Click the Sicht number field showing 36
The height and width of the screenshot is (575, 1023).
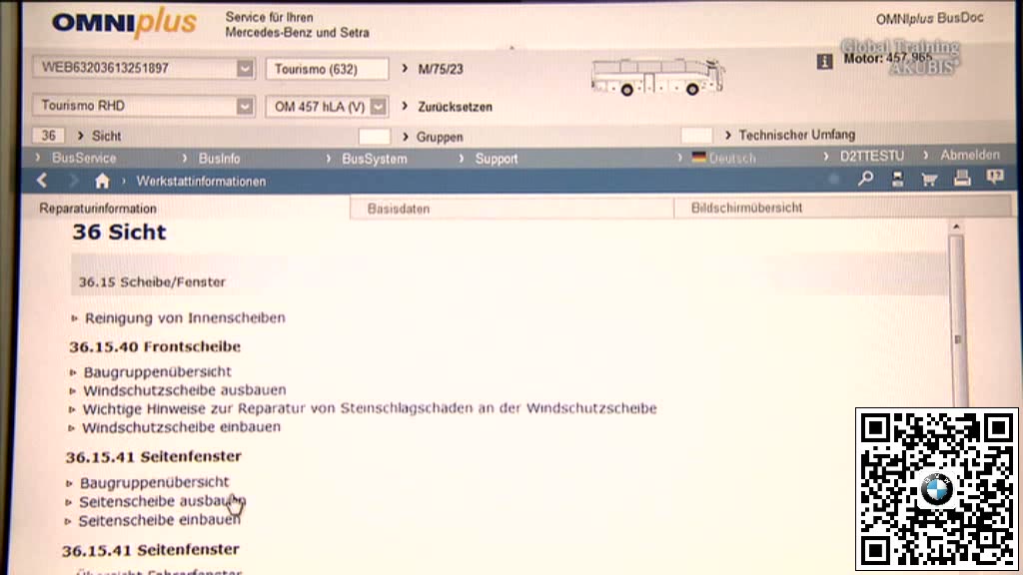(x=48, y=136)
